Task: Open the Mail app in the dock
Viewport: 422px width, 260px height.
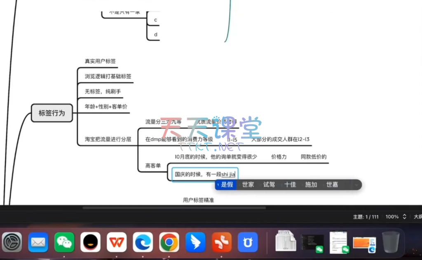Action: pyautogui.click(x=38, y=242)
